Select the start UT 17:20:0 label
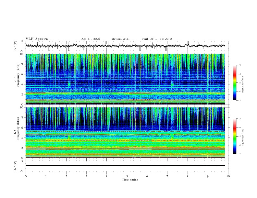Viewport: 257px width, 198px height. pyautogui.click(x=157, y=39)
